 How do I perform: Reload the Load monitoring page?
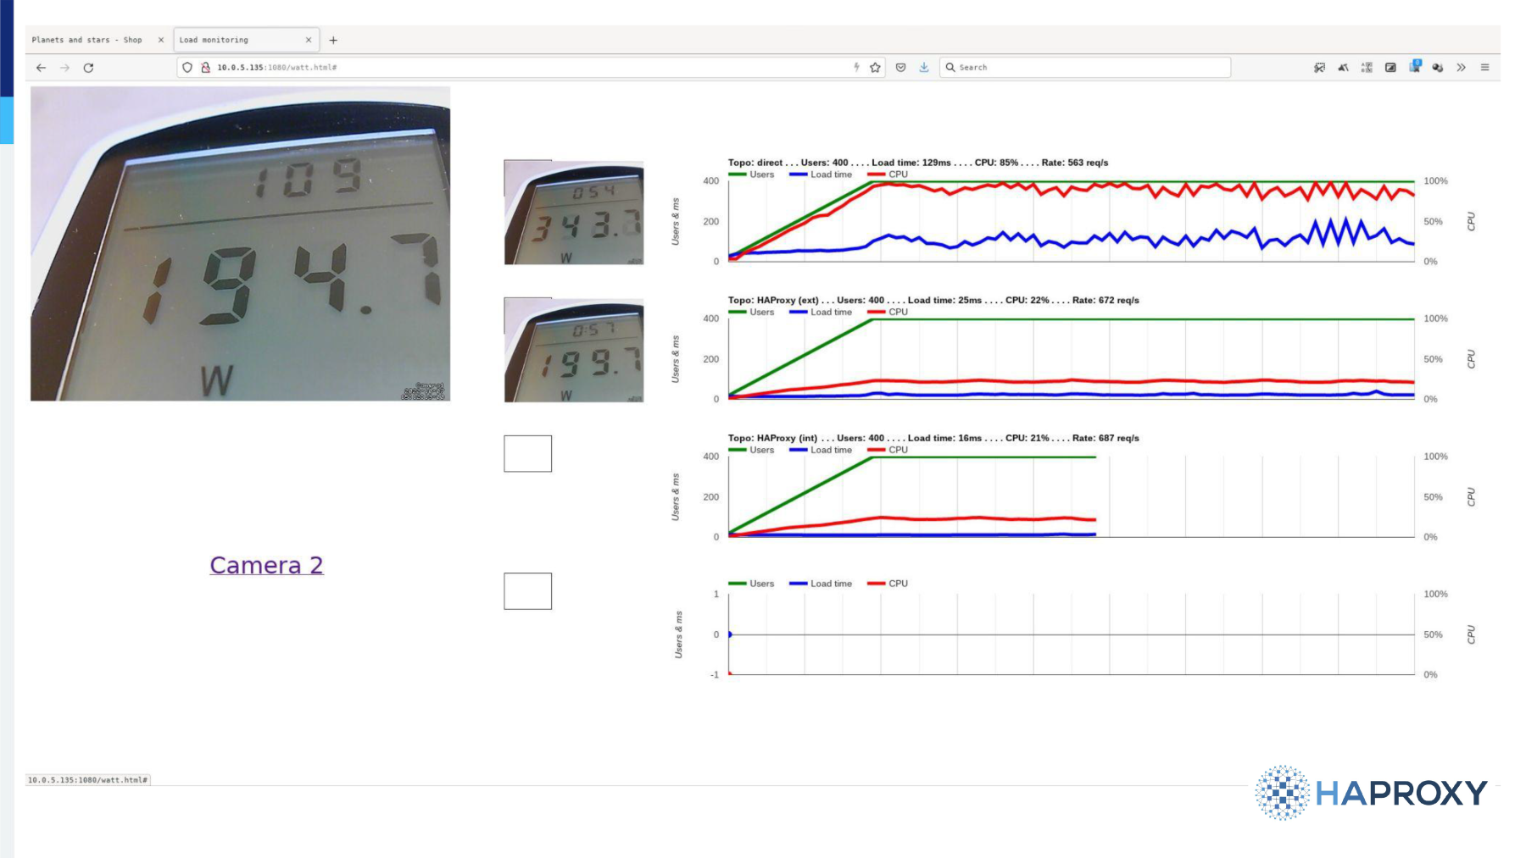pos(88,68)
